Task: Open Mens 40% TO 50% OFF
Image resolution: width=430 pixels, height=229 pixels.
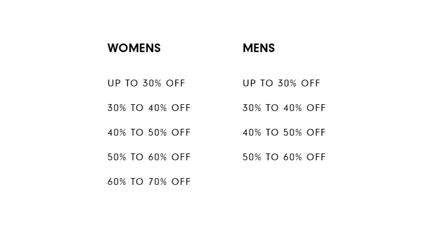Action: [284, 133]
